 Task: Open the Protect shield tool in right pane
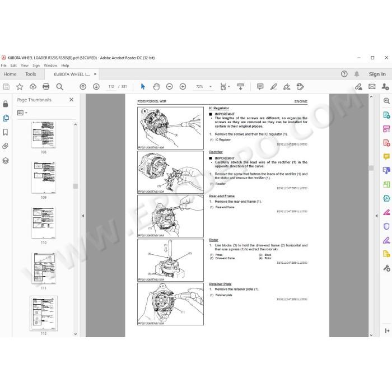386,226
